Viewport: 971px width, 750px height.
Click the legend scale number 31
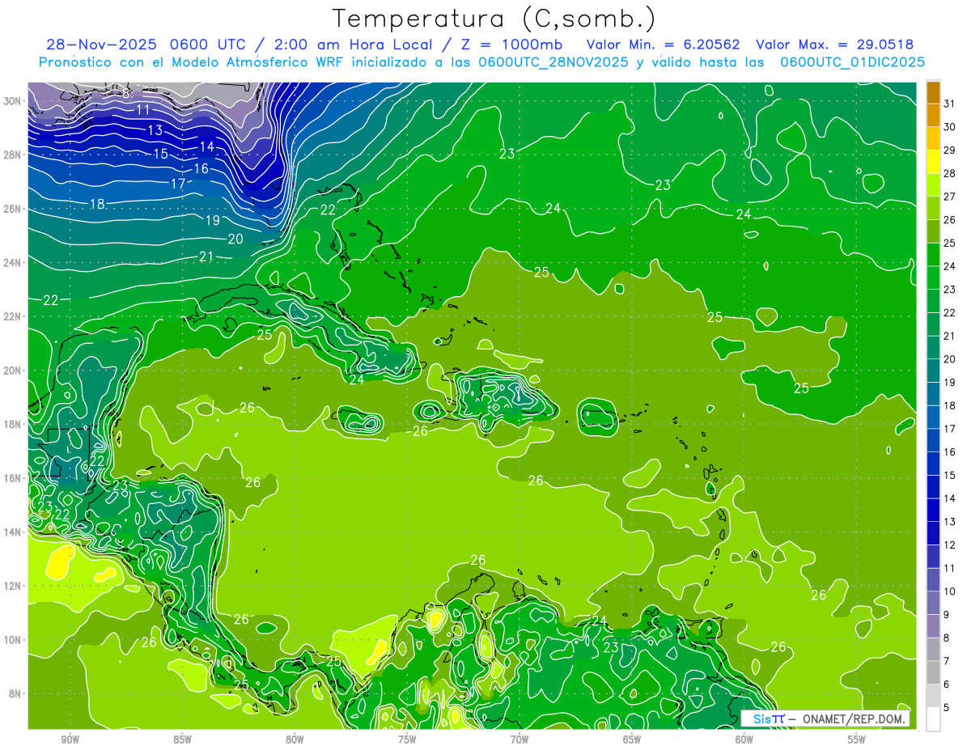pyautogui.click(x=950, y=104)
